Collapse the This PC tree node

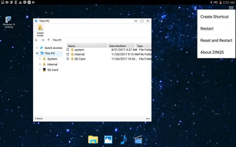(37, 53)
